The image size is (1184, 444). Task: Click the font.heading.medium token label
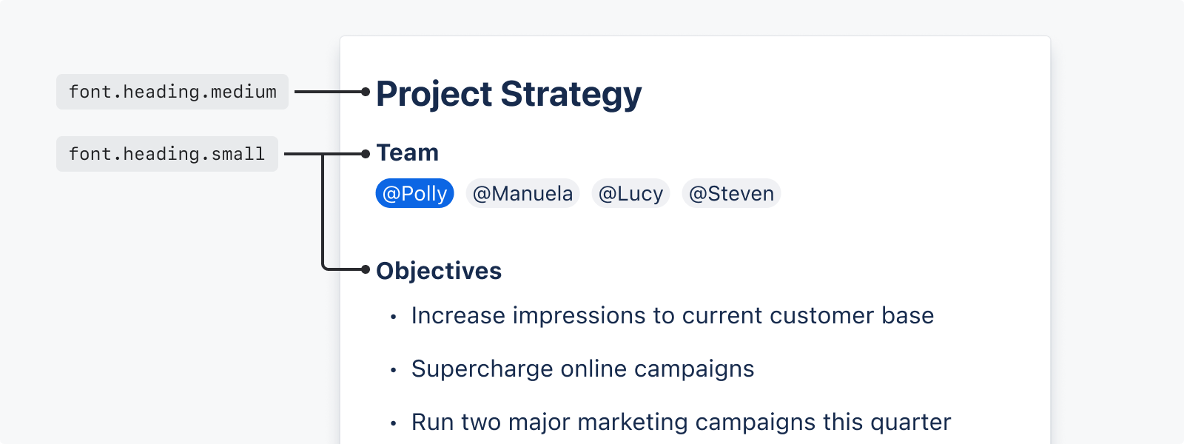(x=172, y=92)
